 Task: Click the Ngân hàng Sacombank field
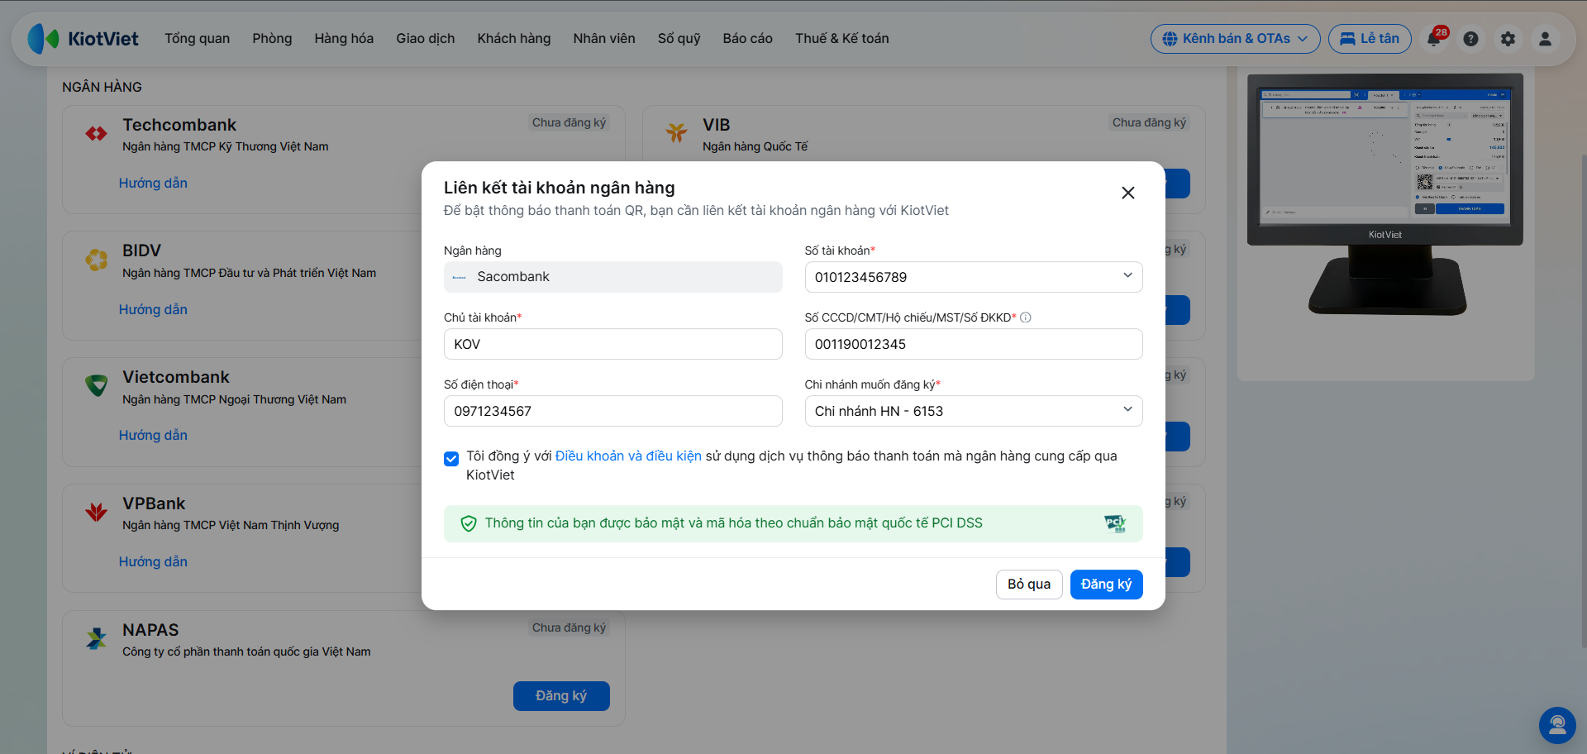613,277
